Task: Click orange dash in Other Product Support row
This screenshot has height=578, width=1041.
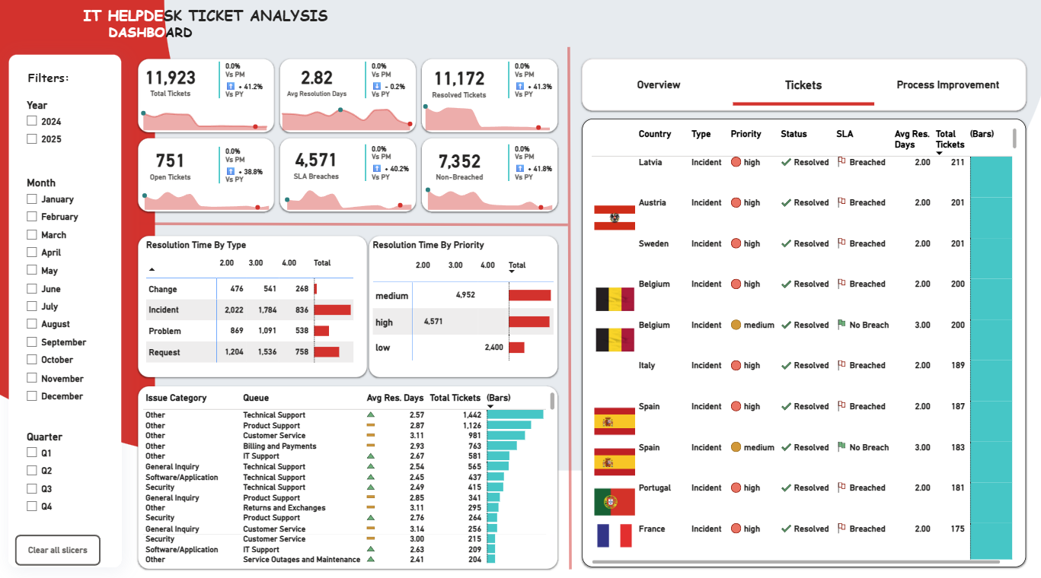Action: pyautogui.click(x=371, y=426)
